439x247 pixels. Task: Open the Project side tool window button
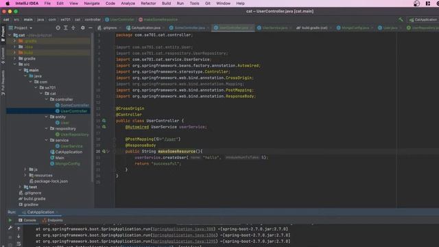point(3,34)
